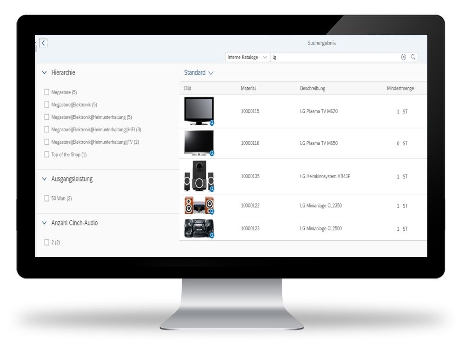This screenshot has width=465, height=355.
Task: Check the 2 (2) Cinch-Audio filter
Action: 46,242
